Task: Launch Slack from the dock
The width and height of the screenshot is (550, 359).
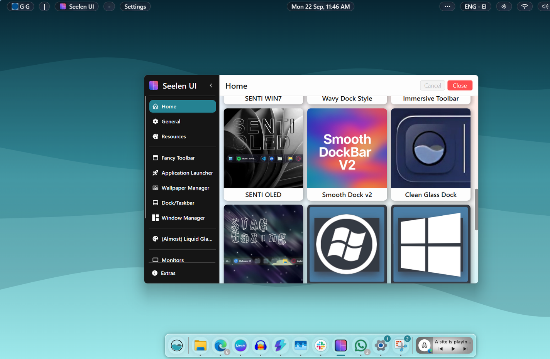Action: (x=321, y=346)
